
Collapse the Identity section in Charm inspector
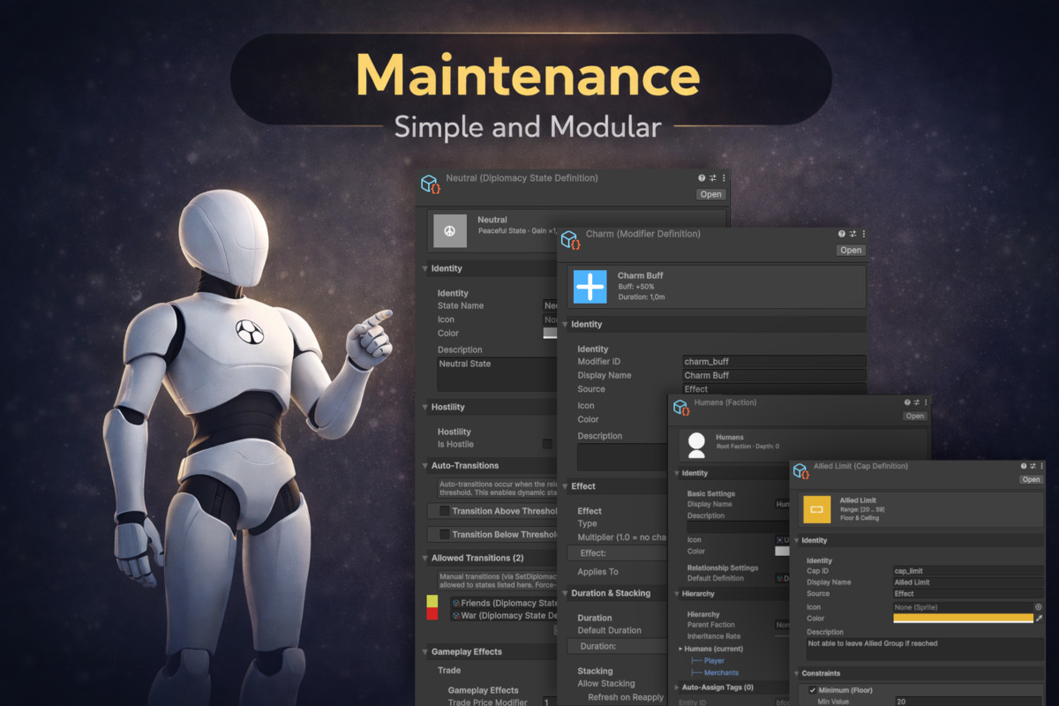(565, 324)
